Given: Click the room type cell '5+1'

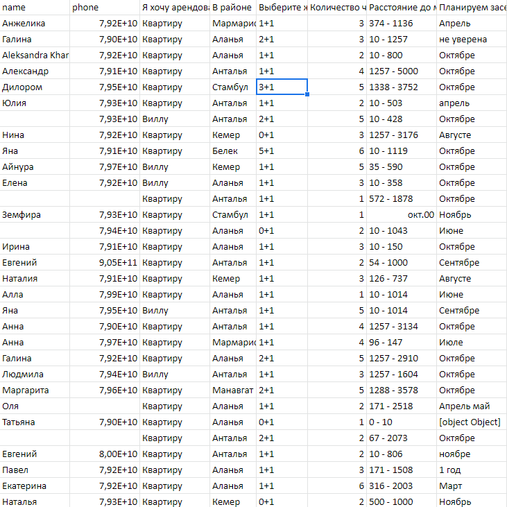Looking at the screenshot, I should pos(282,151).
